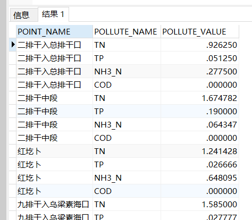
Task: Select .000000 value for 红圪卜
Action: [200, 191]
